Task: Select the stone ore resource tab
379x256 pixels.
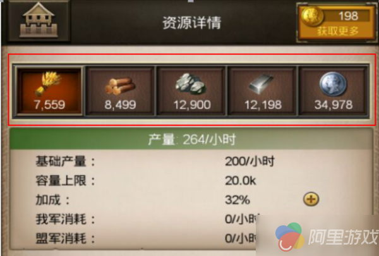Action: tap(191, 90)
